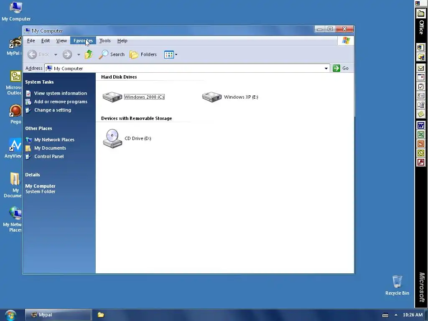428x321 pixels.
Task: Click Add or remove programs link
Action: point(60,102)
